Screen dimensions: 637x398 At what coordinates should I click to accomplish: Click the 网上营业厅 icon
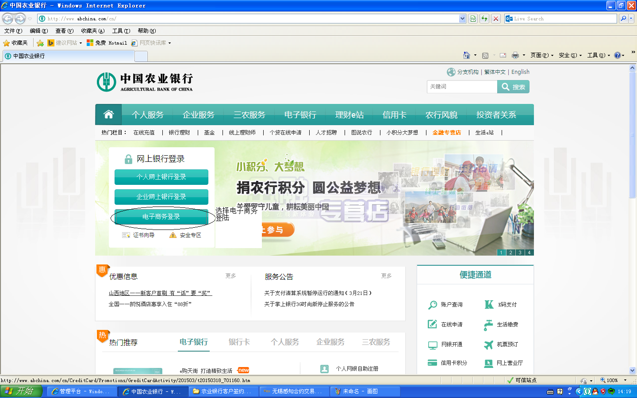tap(488, 363)
